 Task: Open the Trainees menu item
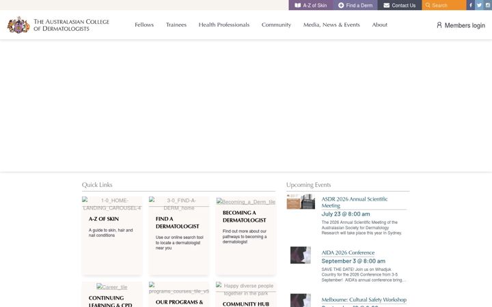(x=176, y=25)
